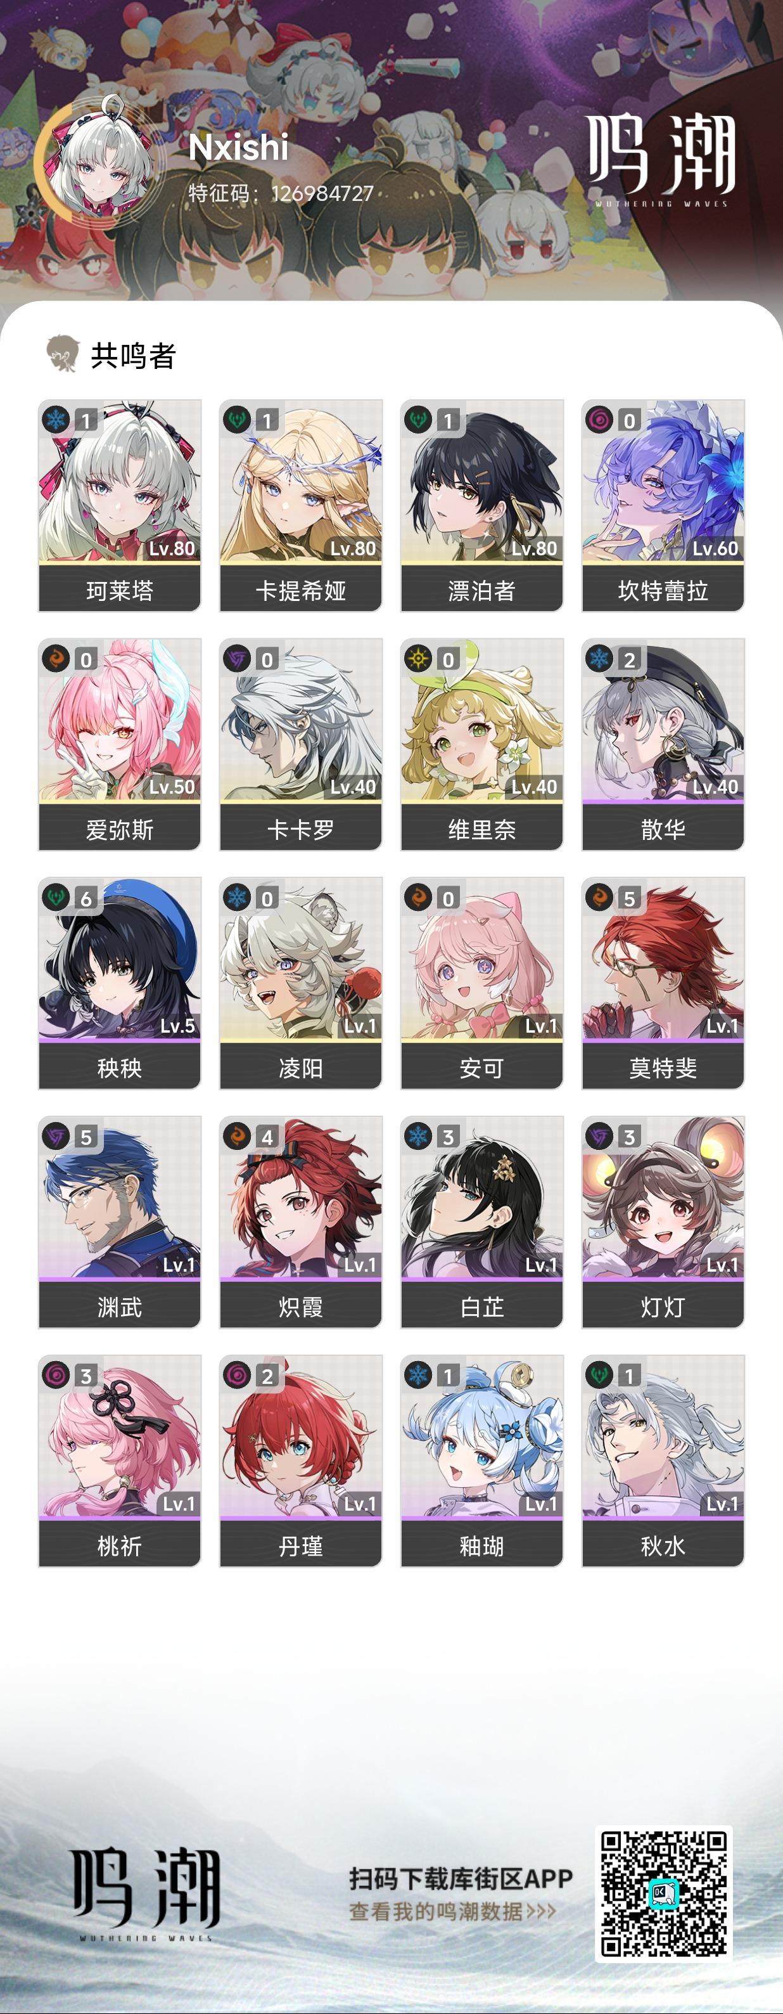This screenshot has width=783, height=2014.
Task: Open the 散华 character portrait
Action: (663, 720)
